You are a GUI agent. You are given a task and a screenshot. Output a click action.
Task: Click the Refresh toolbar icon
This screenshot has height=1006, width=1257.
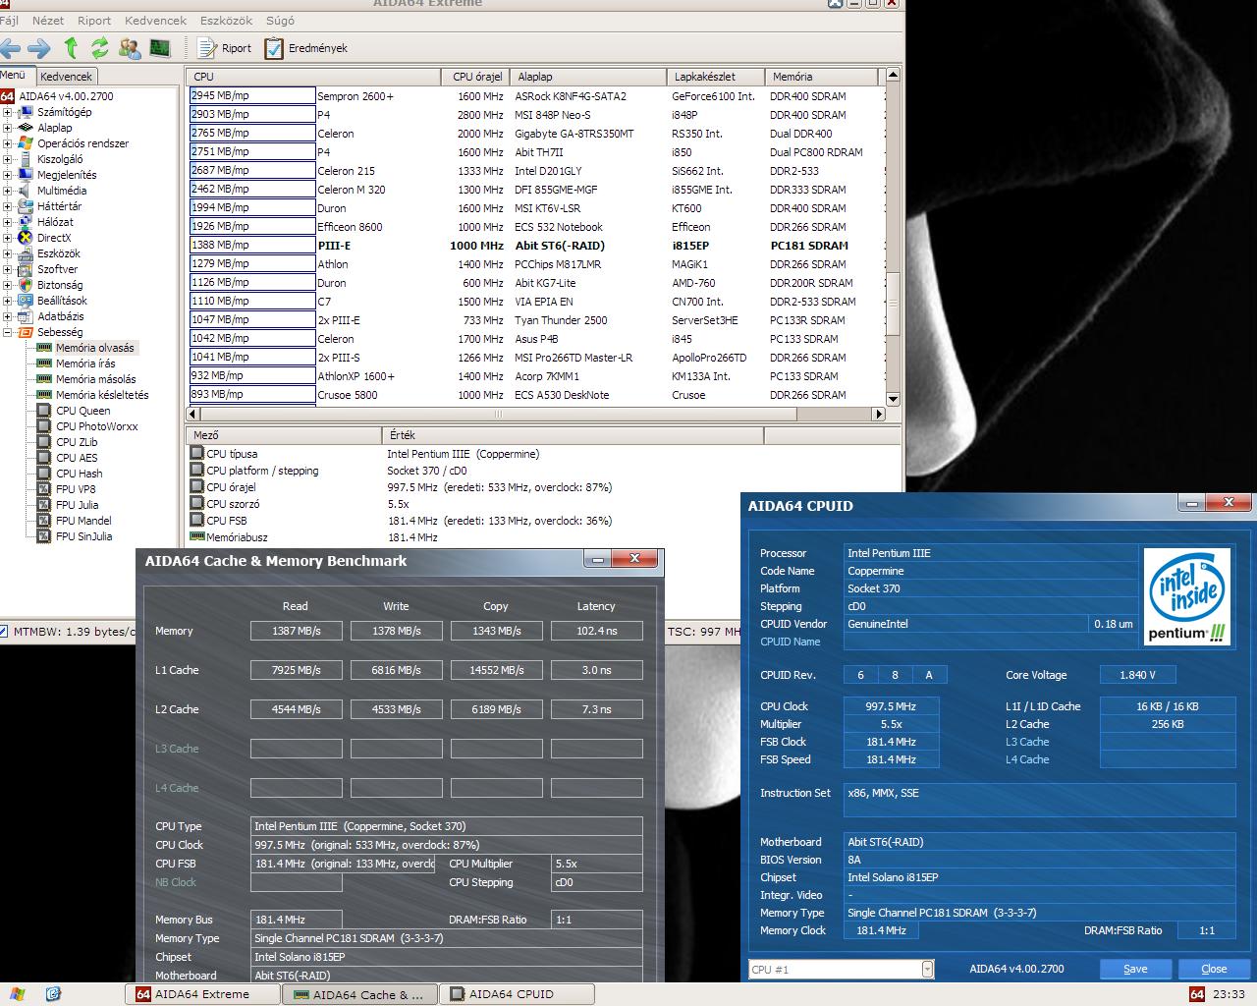pos(100,47)
